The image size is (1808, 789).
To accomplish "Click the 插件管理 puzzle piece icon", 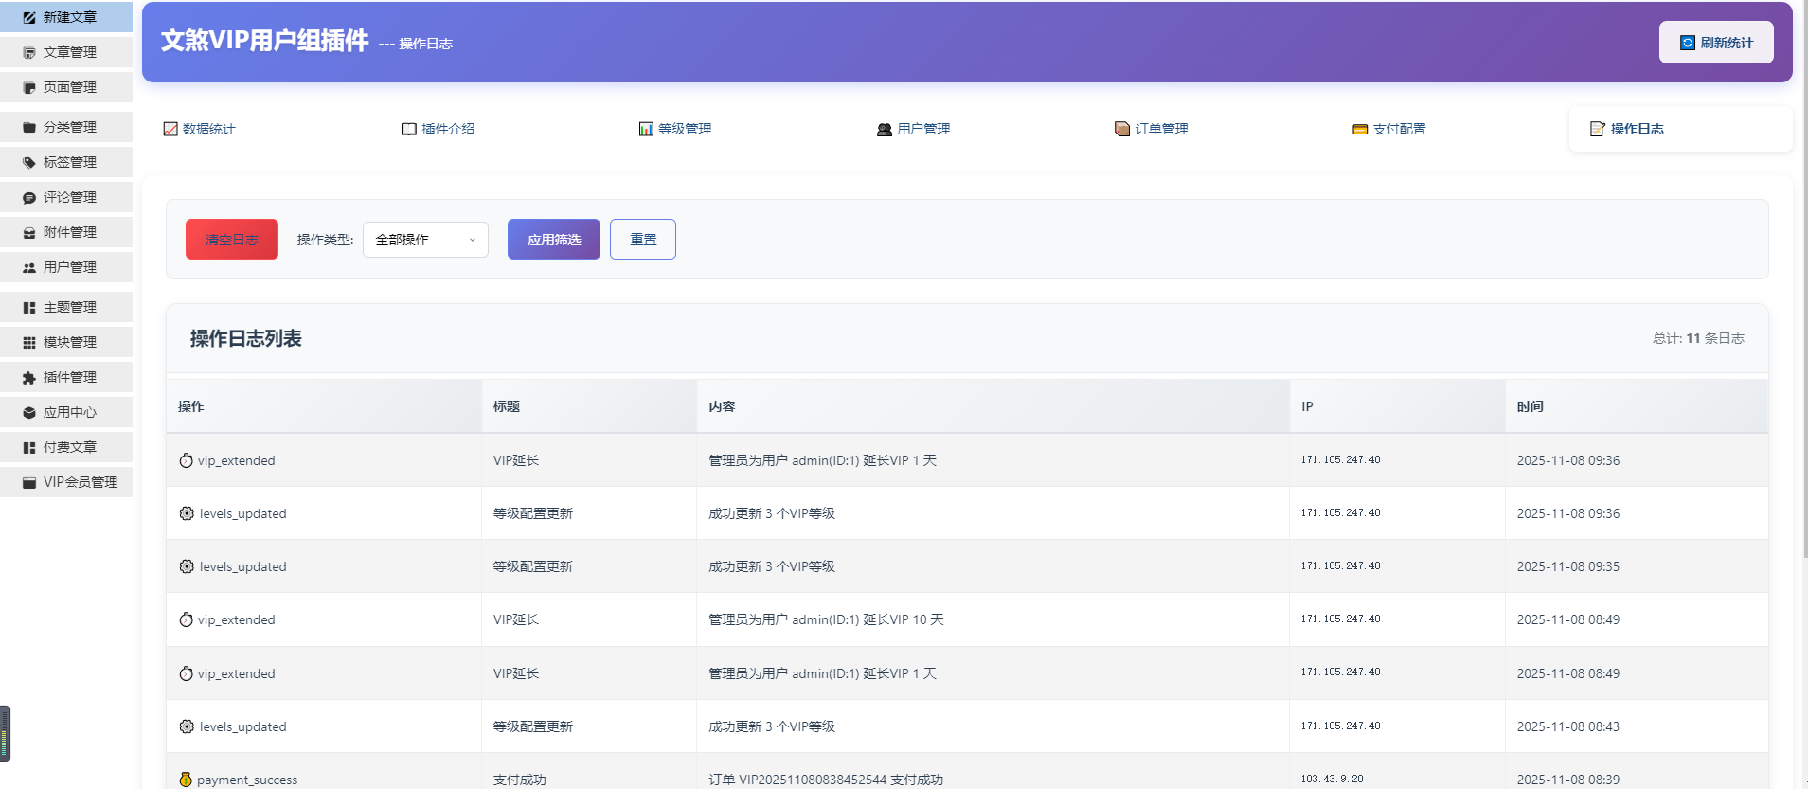I will point(29,377).
